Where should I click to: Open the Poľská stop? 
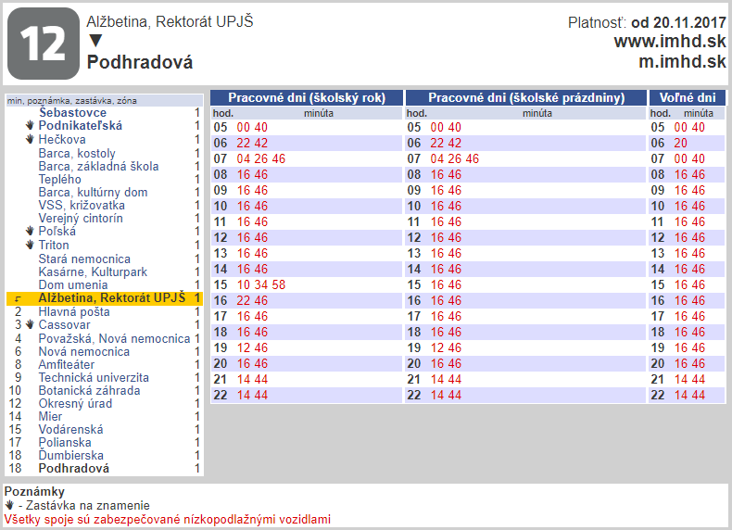(57, 231)
